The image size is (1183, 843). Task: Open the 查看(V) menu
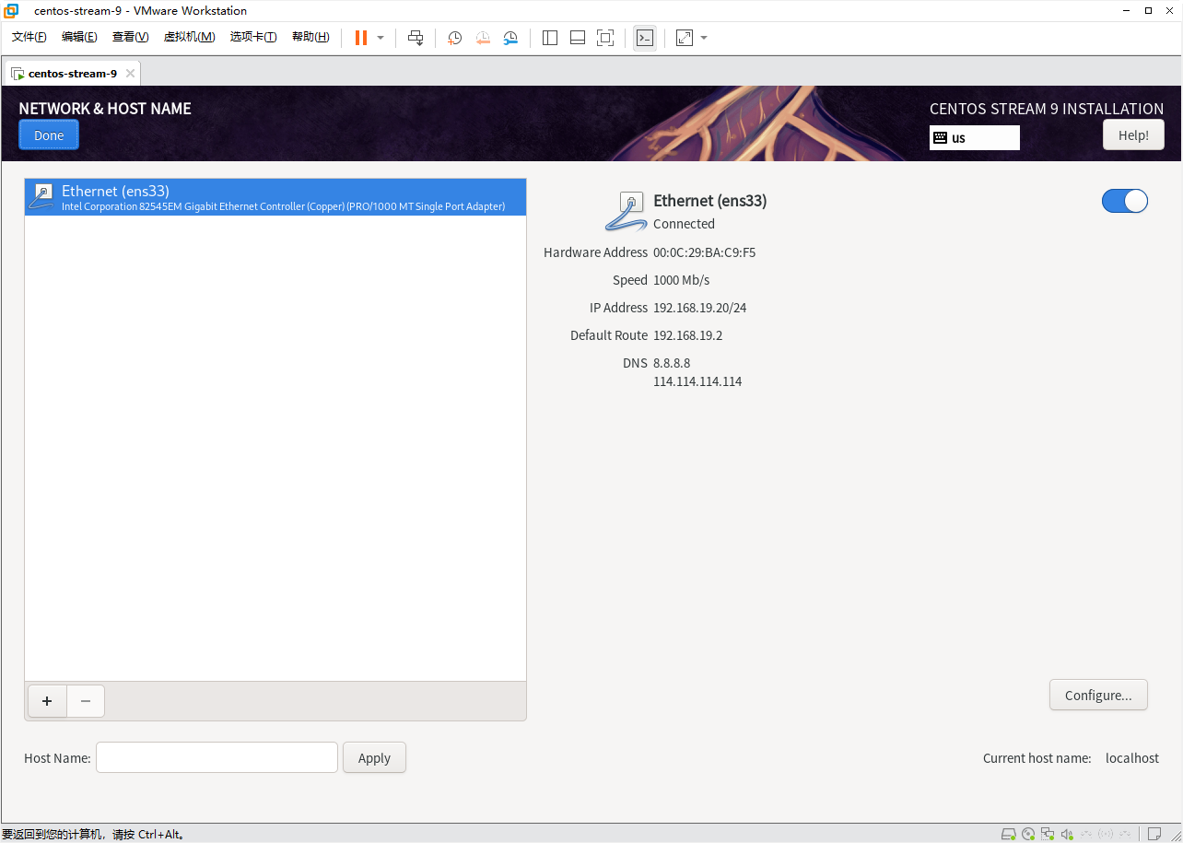tap(130, 37)
